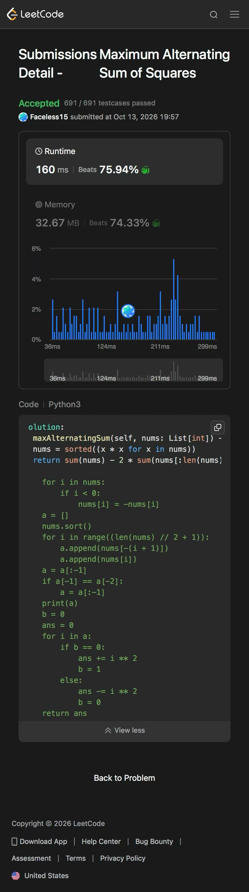Go Back to Problem
This screenshot has width=249, height=892.
[x=124, y=778]
